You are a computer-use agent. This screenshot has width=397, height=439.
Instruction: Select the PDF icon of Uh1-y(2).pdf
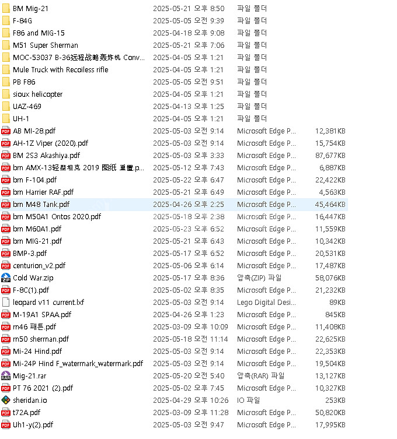pos(6,425)
